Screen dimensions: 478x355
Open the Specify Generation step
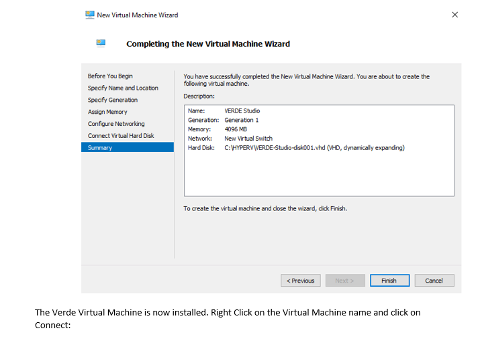113,100
